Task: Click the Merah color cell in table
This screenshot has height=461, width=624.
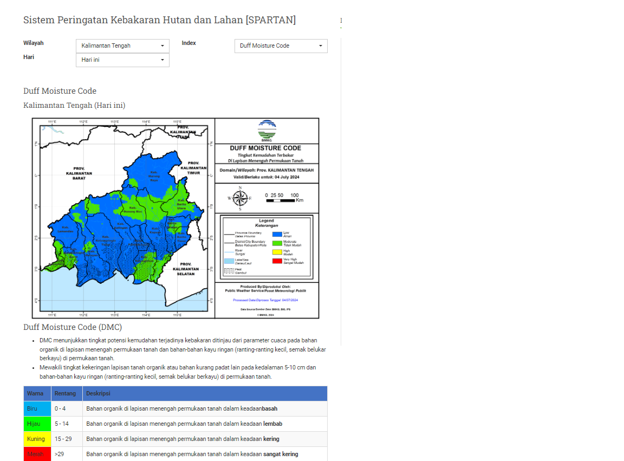Action: 37,454
